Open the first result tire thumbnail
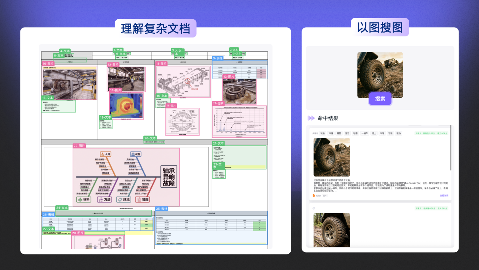Screen dimensions: 479x270 332,157
